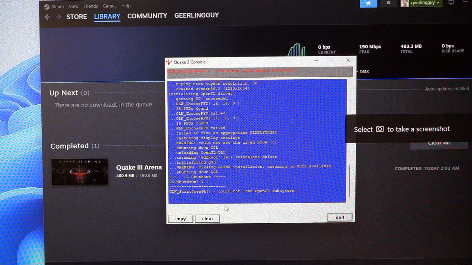Close the Quake 3 Console window
The image size is (472, 265).
pyautogui.click(x=348, y=60)
